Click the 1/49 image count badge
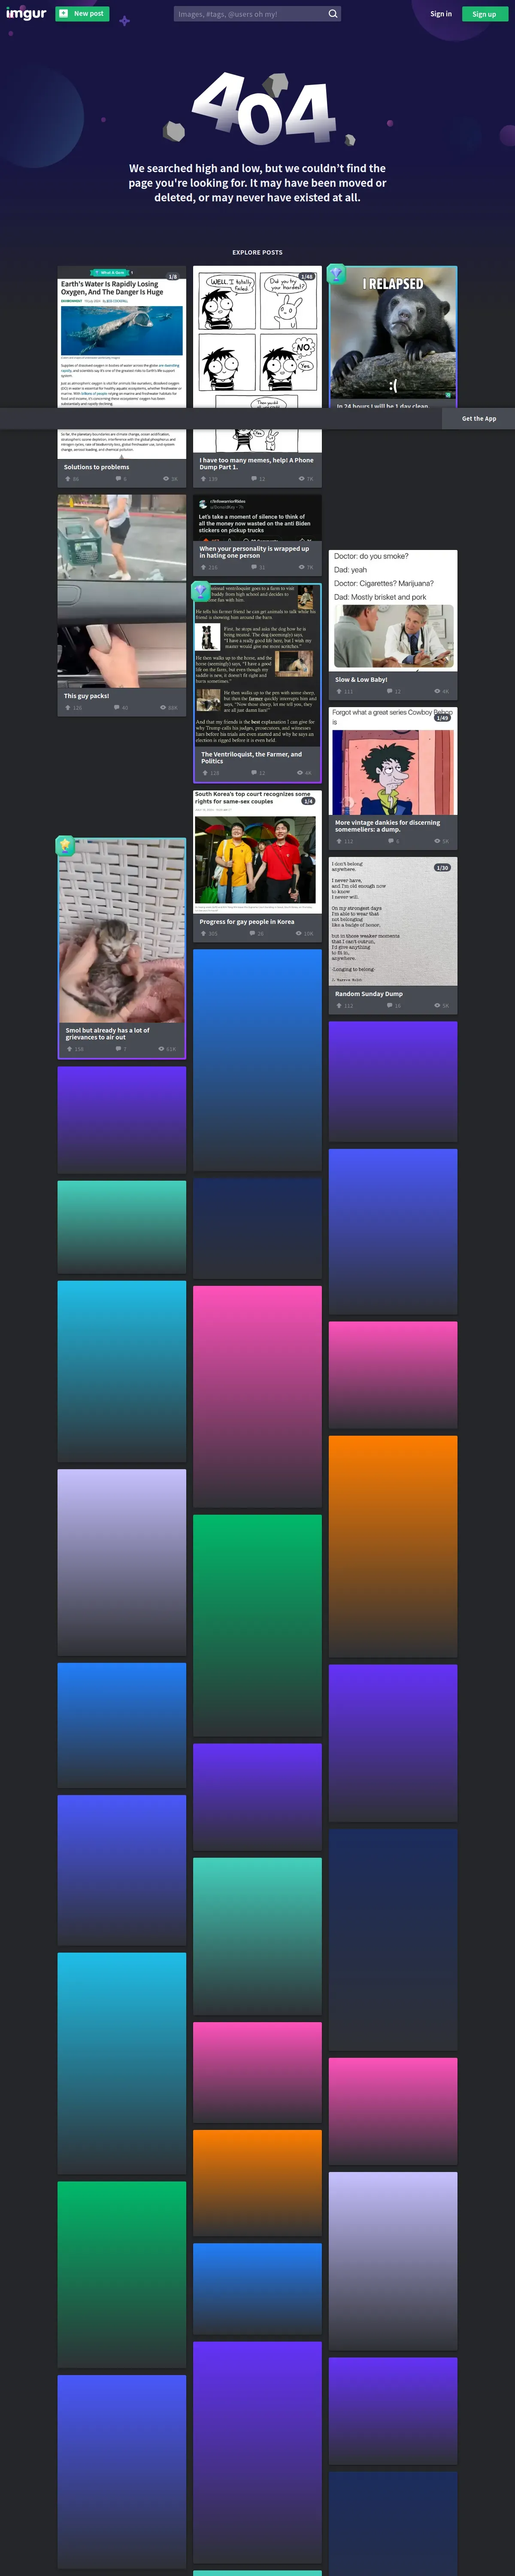Image resolution: width=515 pixels, height=2576 pixels. point(442,718)
